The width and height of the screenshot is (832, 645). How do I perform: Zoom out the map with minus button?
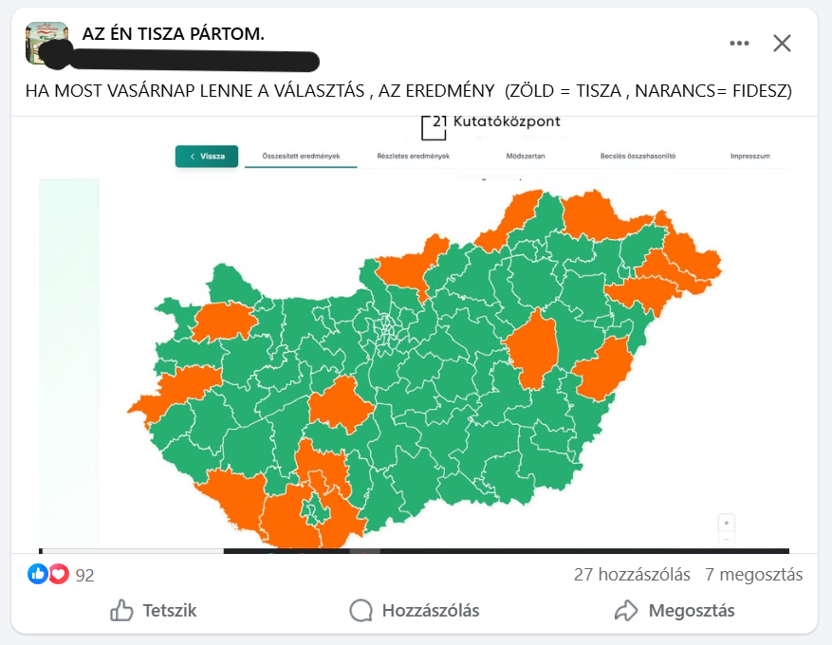pos(727,538)
